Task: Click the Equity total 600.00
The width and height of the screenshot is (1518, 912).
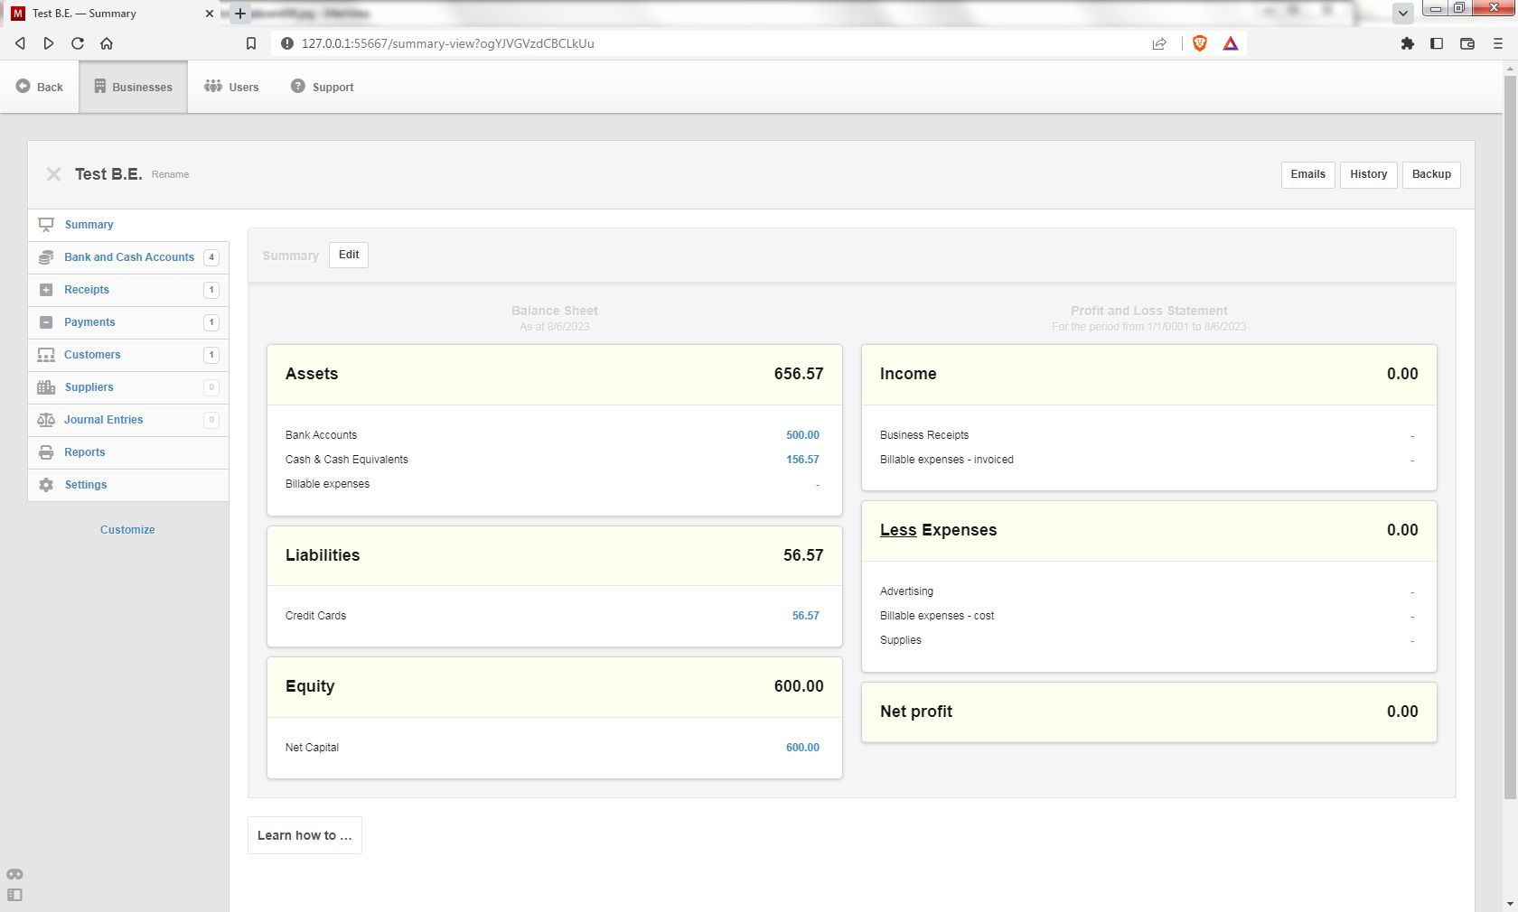Action: click(799, 686)
